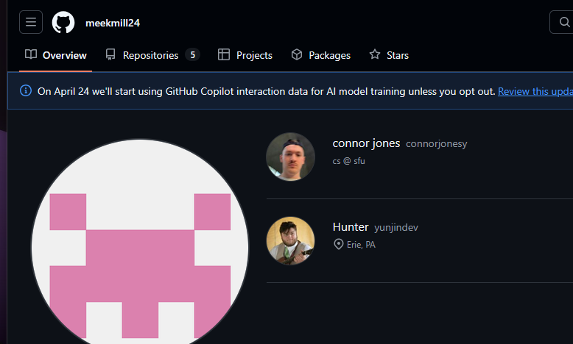
Task: Open the hamburger navigation menu
Action: tap(31, 22)
